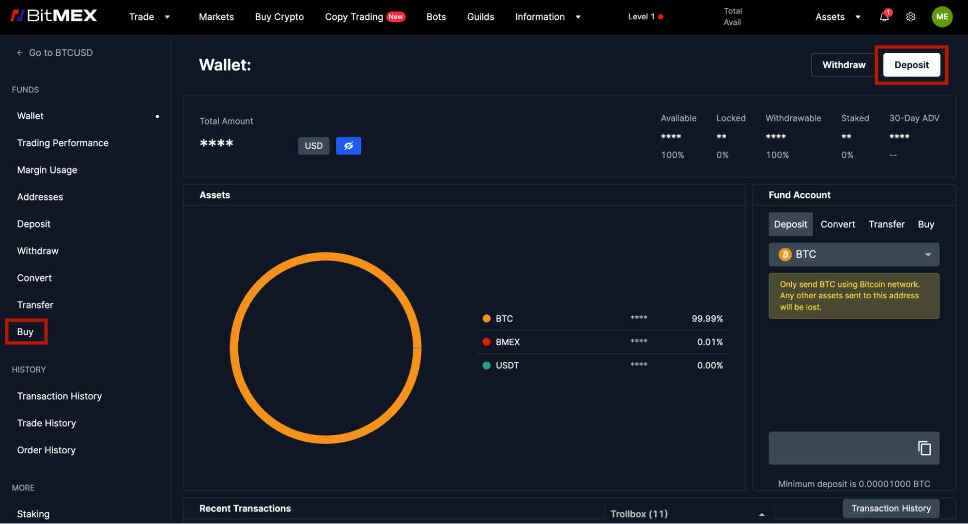Switch to the Convert tab in Fund Account

[838, 224]
